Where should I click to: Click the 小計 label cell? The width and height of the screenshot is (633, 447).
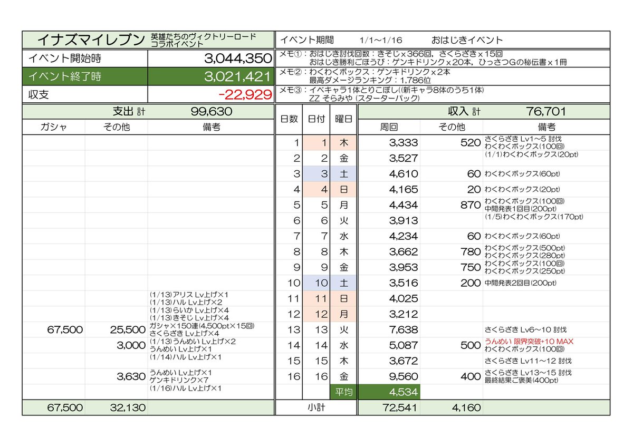pos(316,407)
